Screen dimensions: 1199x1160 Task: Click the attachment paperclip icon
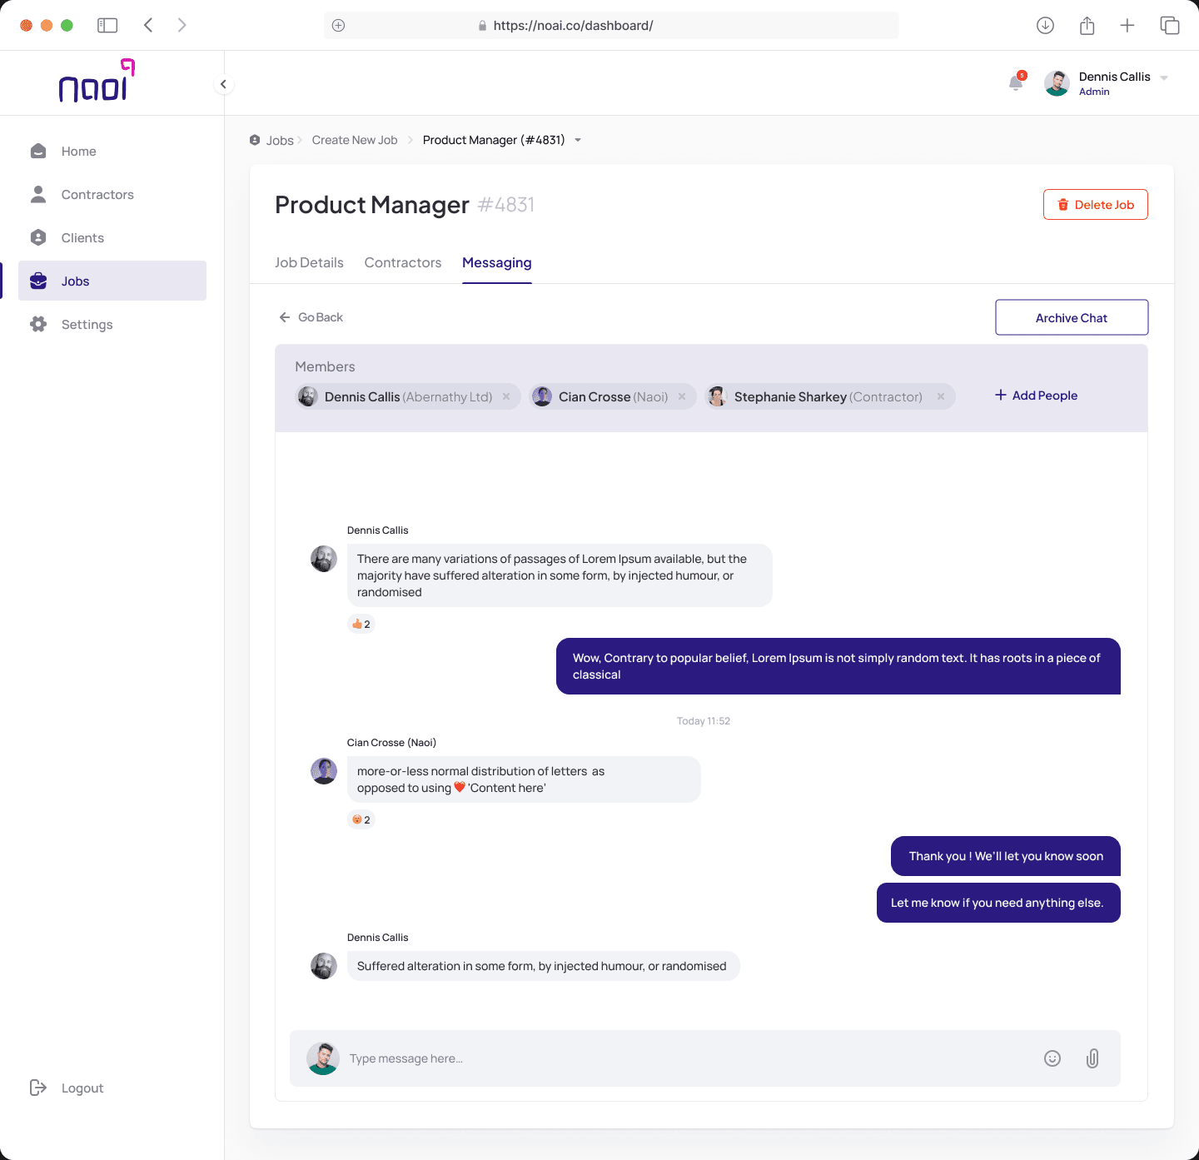[x=1092, y=1058]
